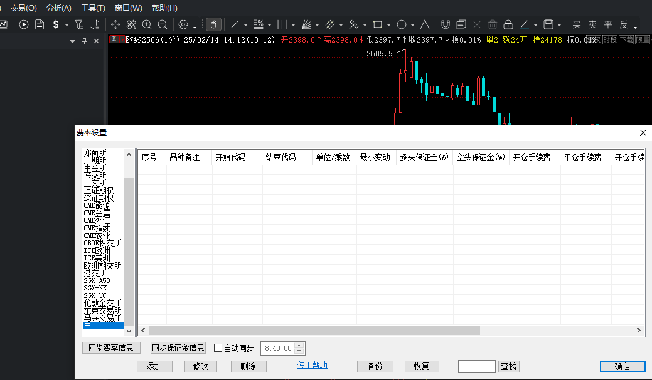Select the trend line drawing tool
This screenshot has width=652, height=380.
tap(235, 24)
